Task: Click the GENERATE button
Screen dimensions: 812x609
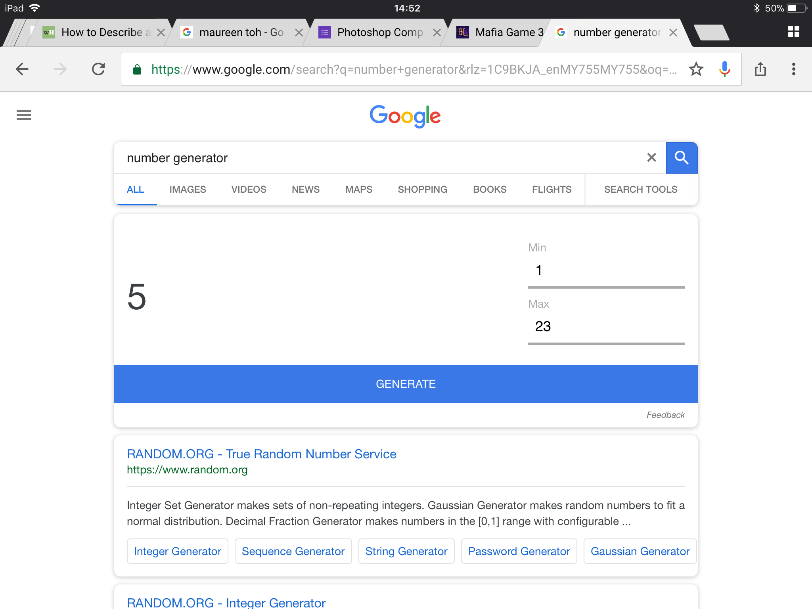Action: (406, 383)
